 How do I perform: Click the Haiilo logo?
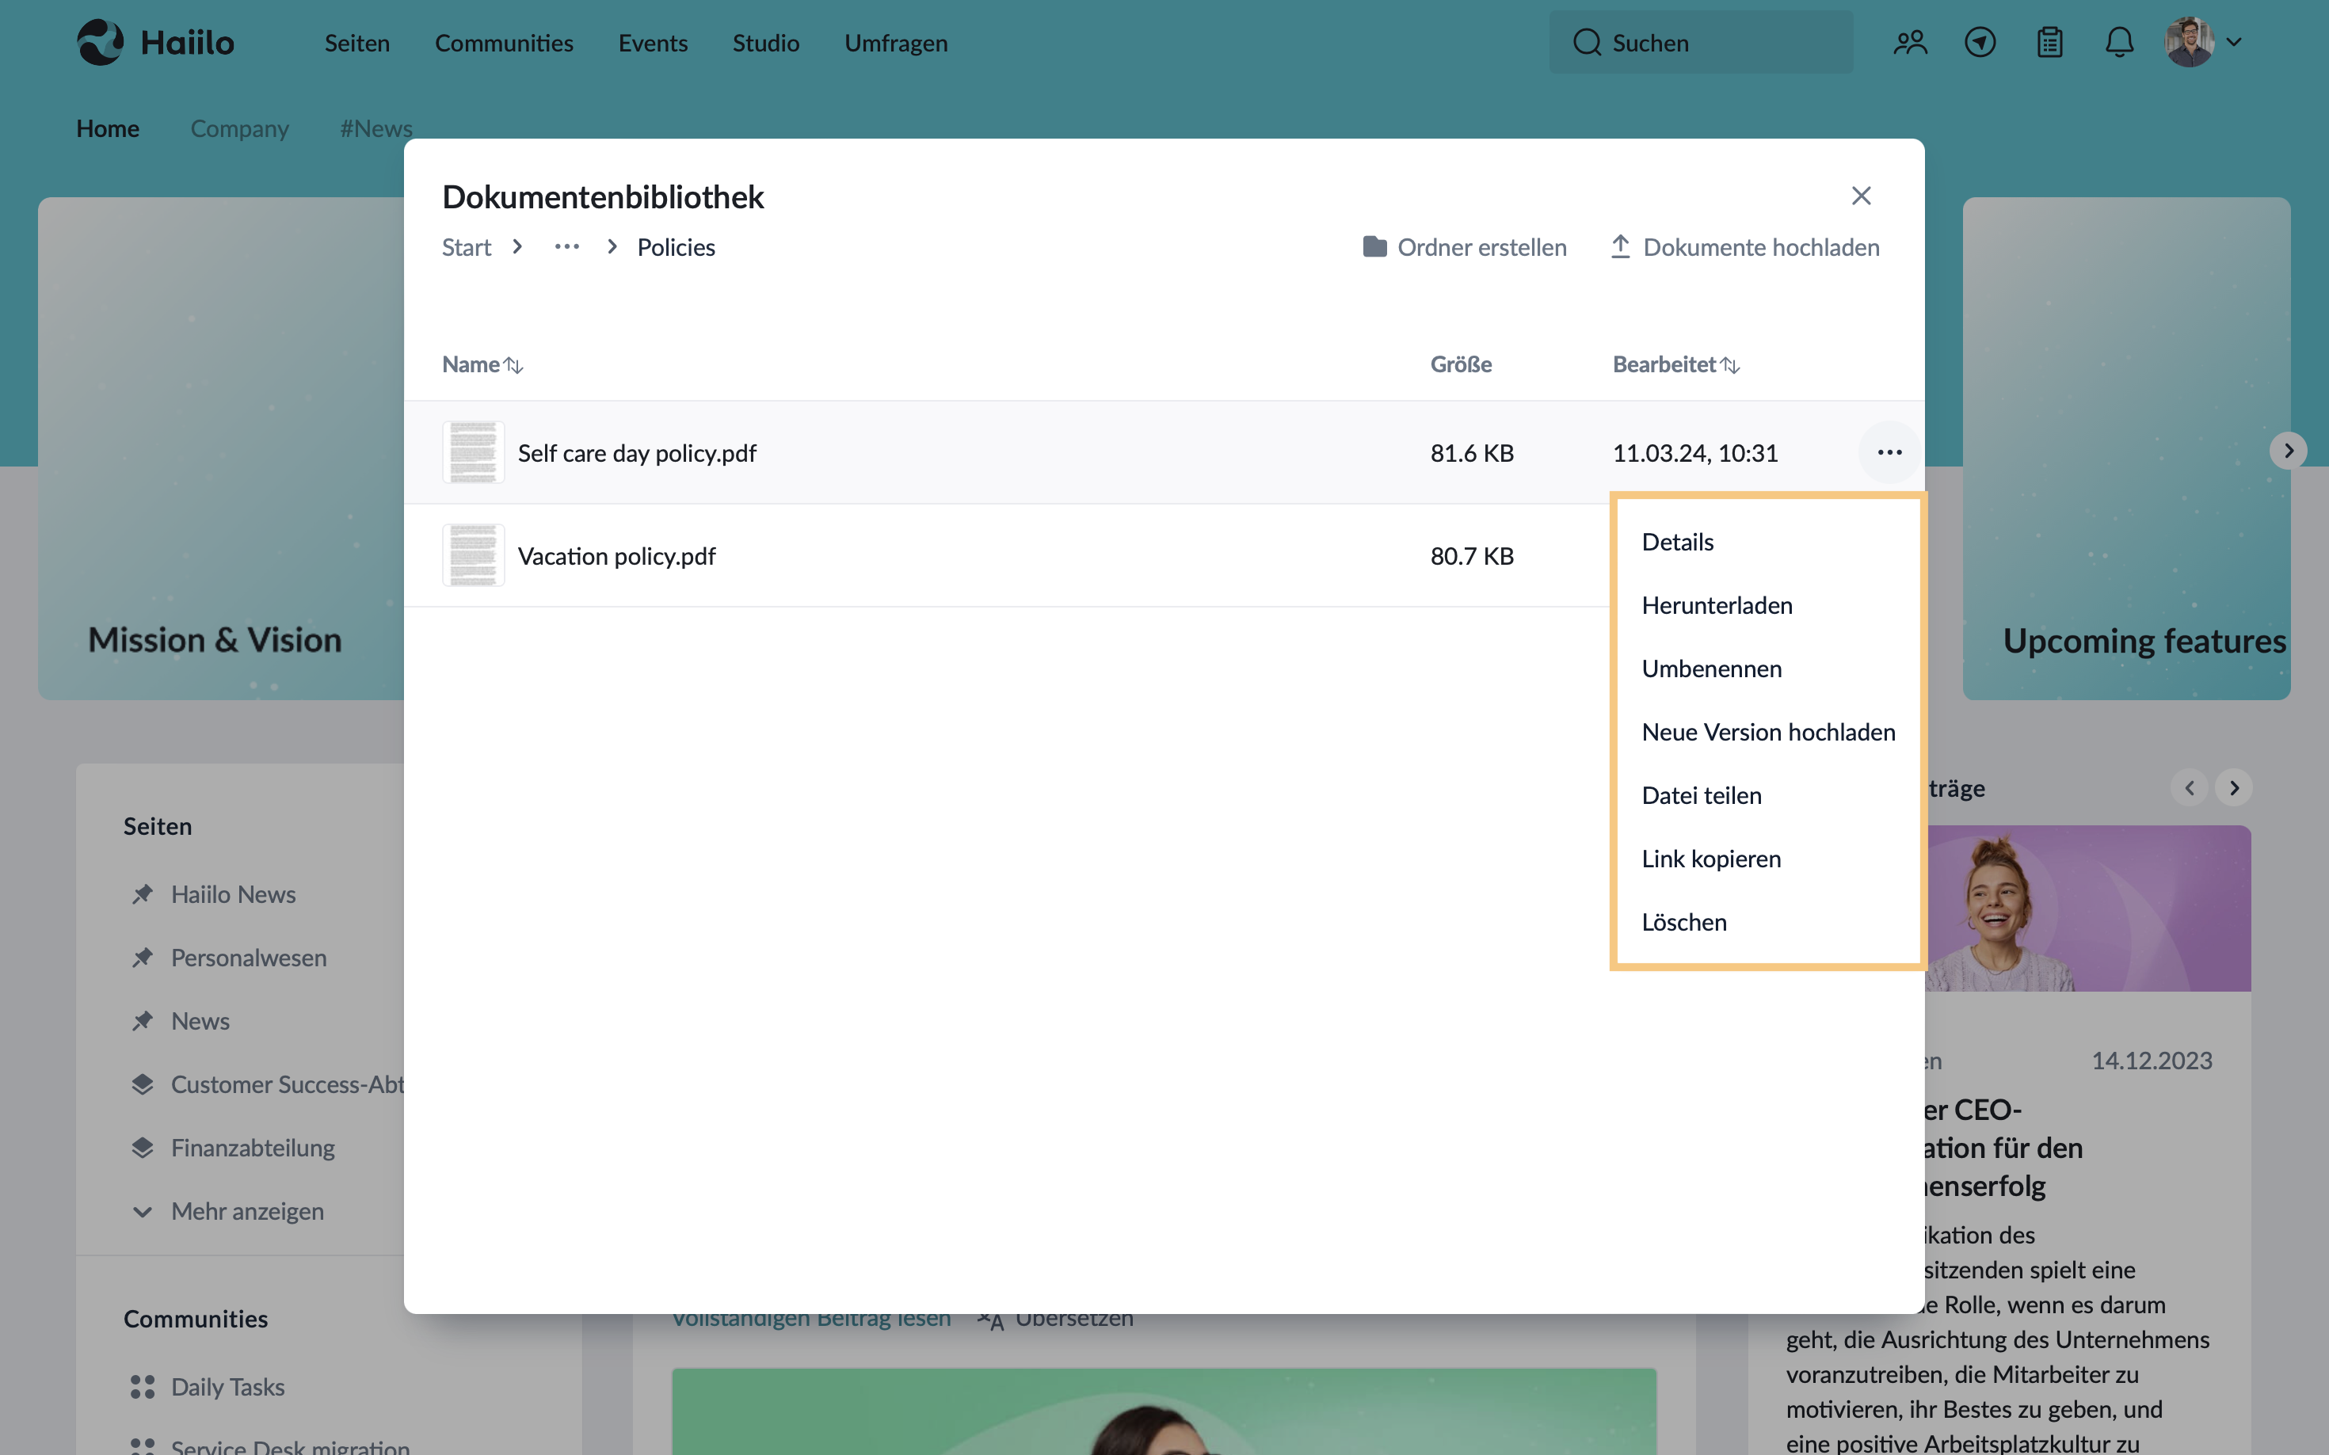(x=156, y=42)
